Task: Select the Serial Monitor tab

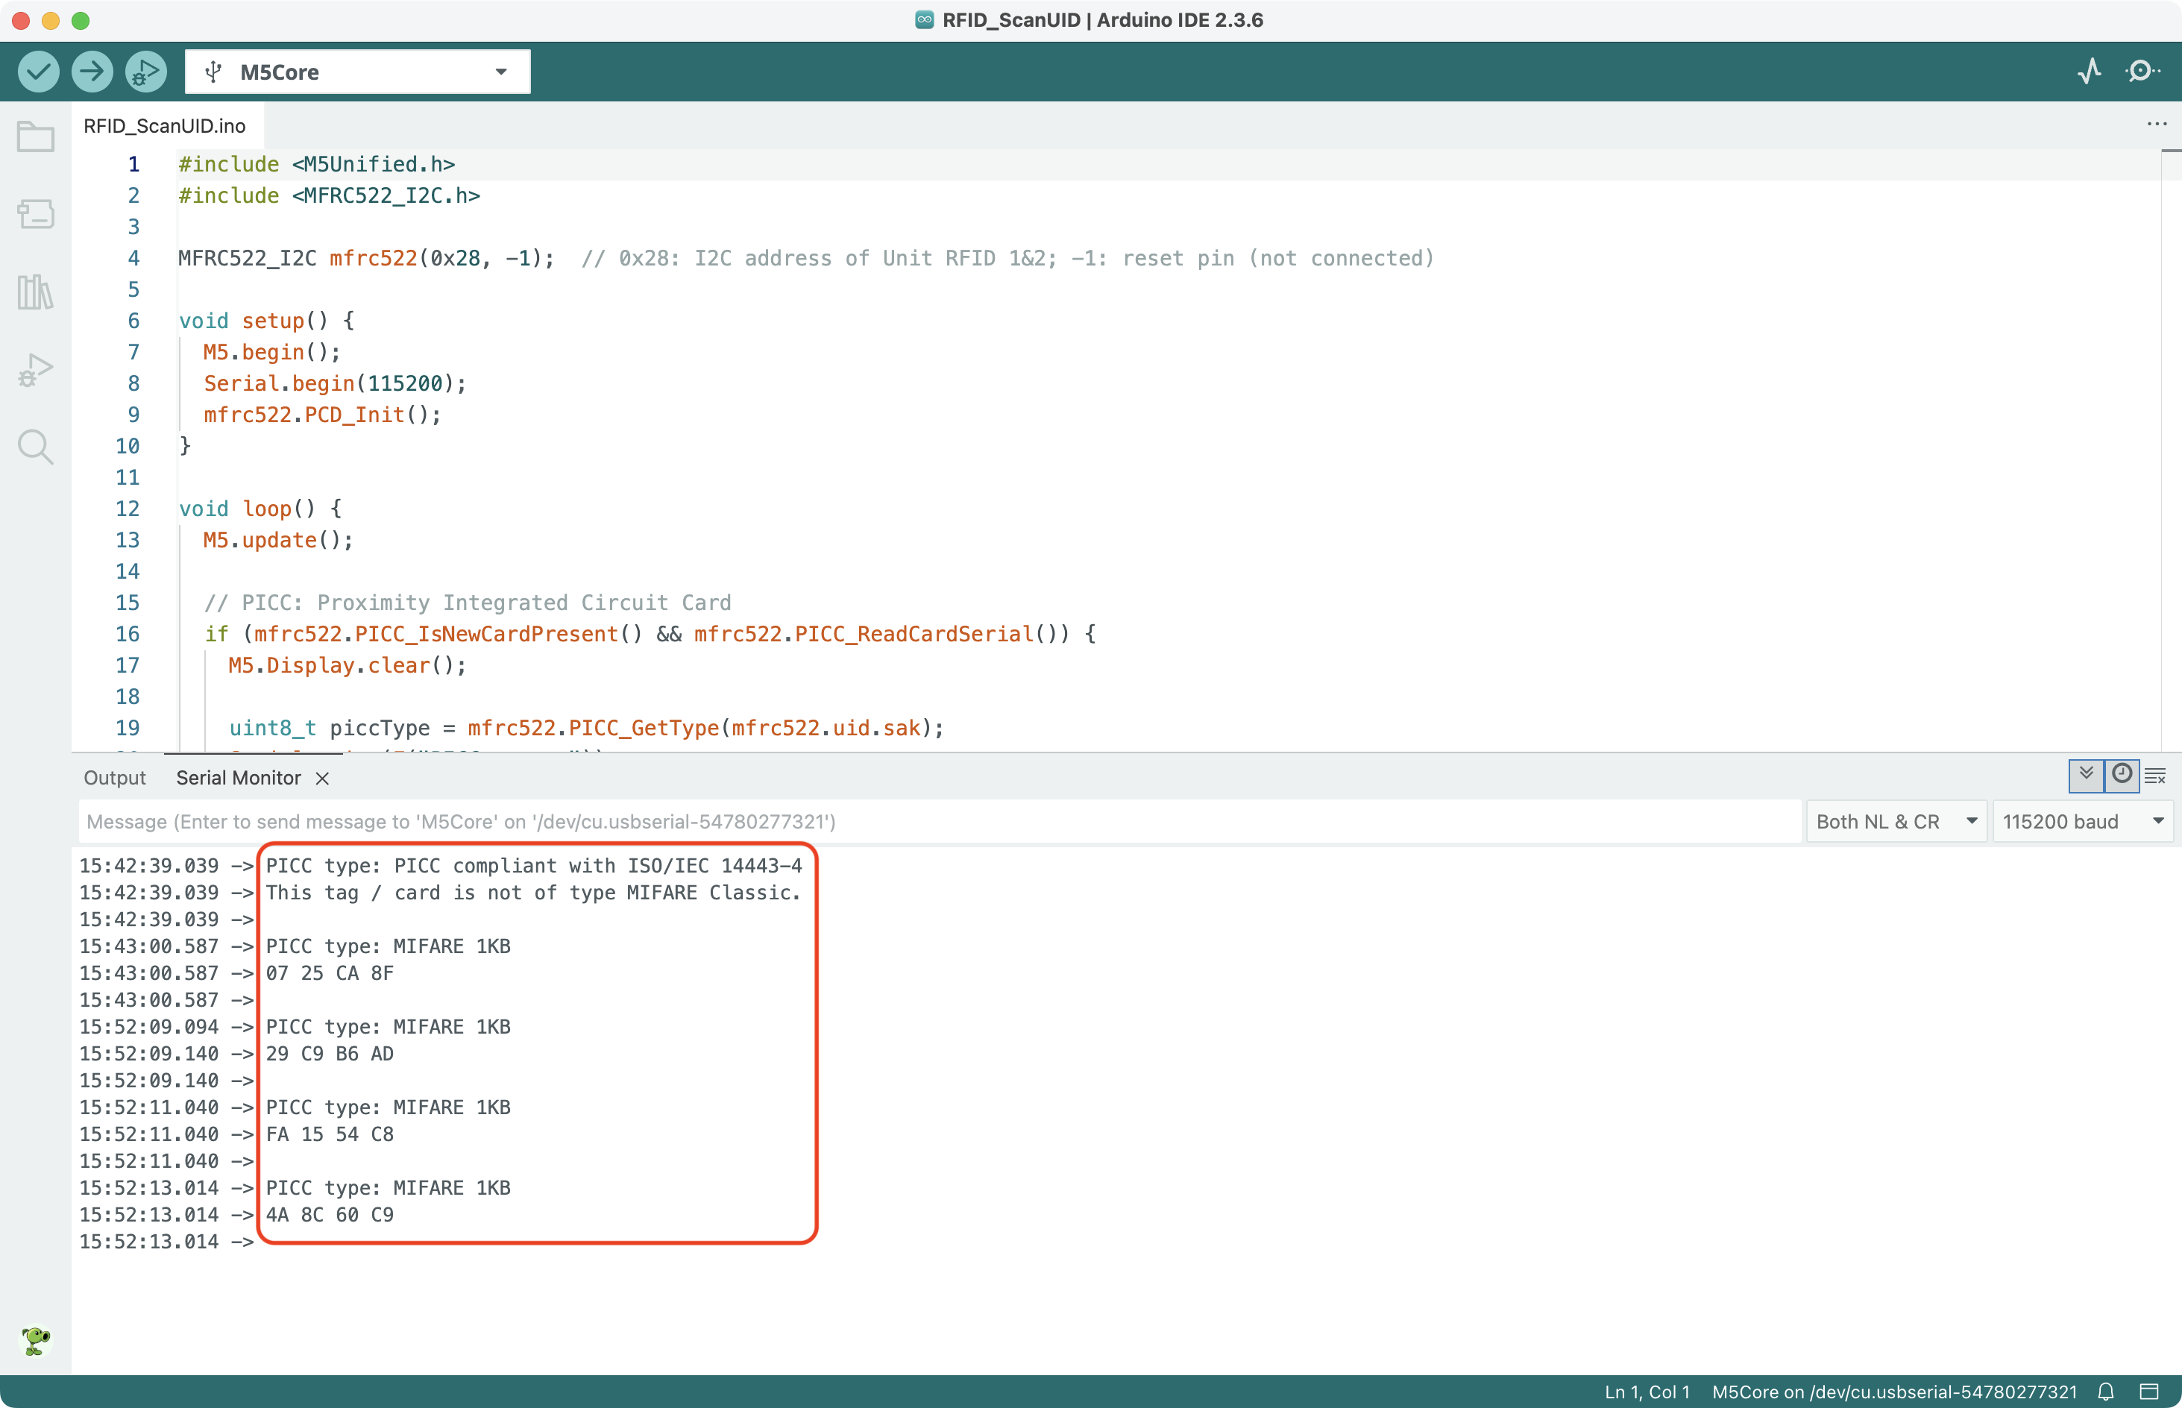Action: coord(239,777)
